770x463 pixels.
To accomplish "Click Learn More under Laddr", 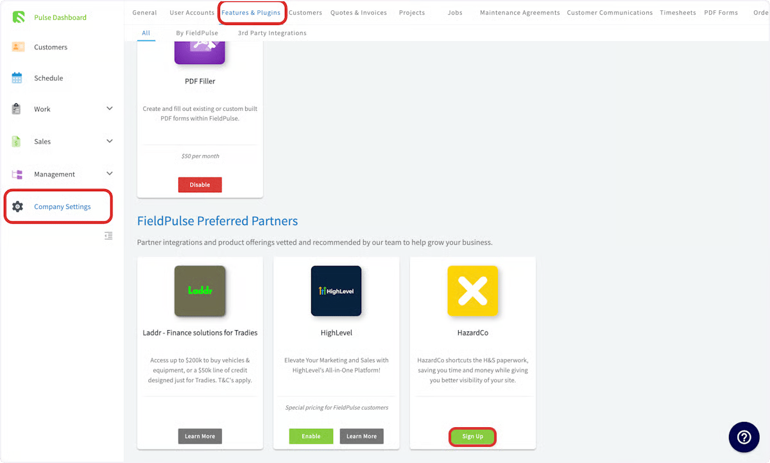I will coord(200,436).
